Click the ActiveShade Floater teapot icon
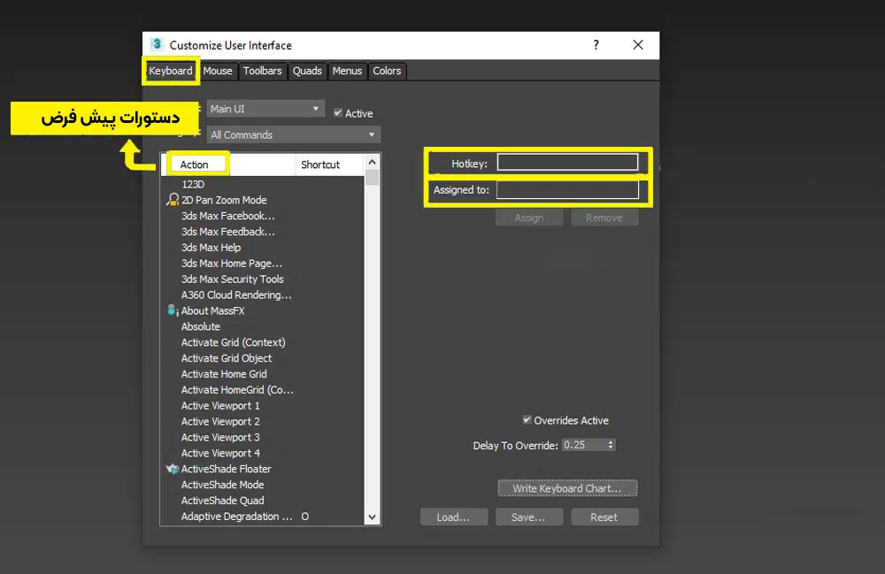This screenshot has width=885, height=574. point(173,469)
